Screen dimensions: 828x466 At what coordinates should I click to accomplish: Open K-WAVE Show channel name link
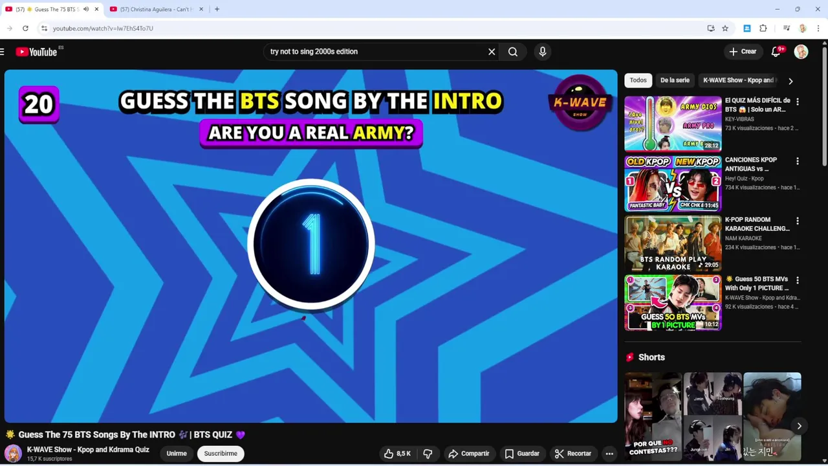88,450
